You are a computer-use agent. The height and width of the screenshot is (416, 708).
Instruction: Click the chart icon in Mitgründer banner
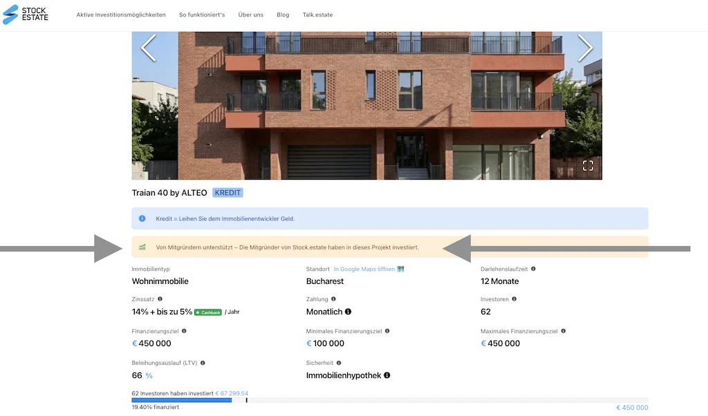[x=142, y=247]
